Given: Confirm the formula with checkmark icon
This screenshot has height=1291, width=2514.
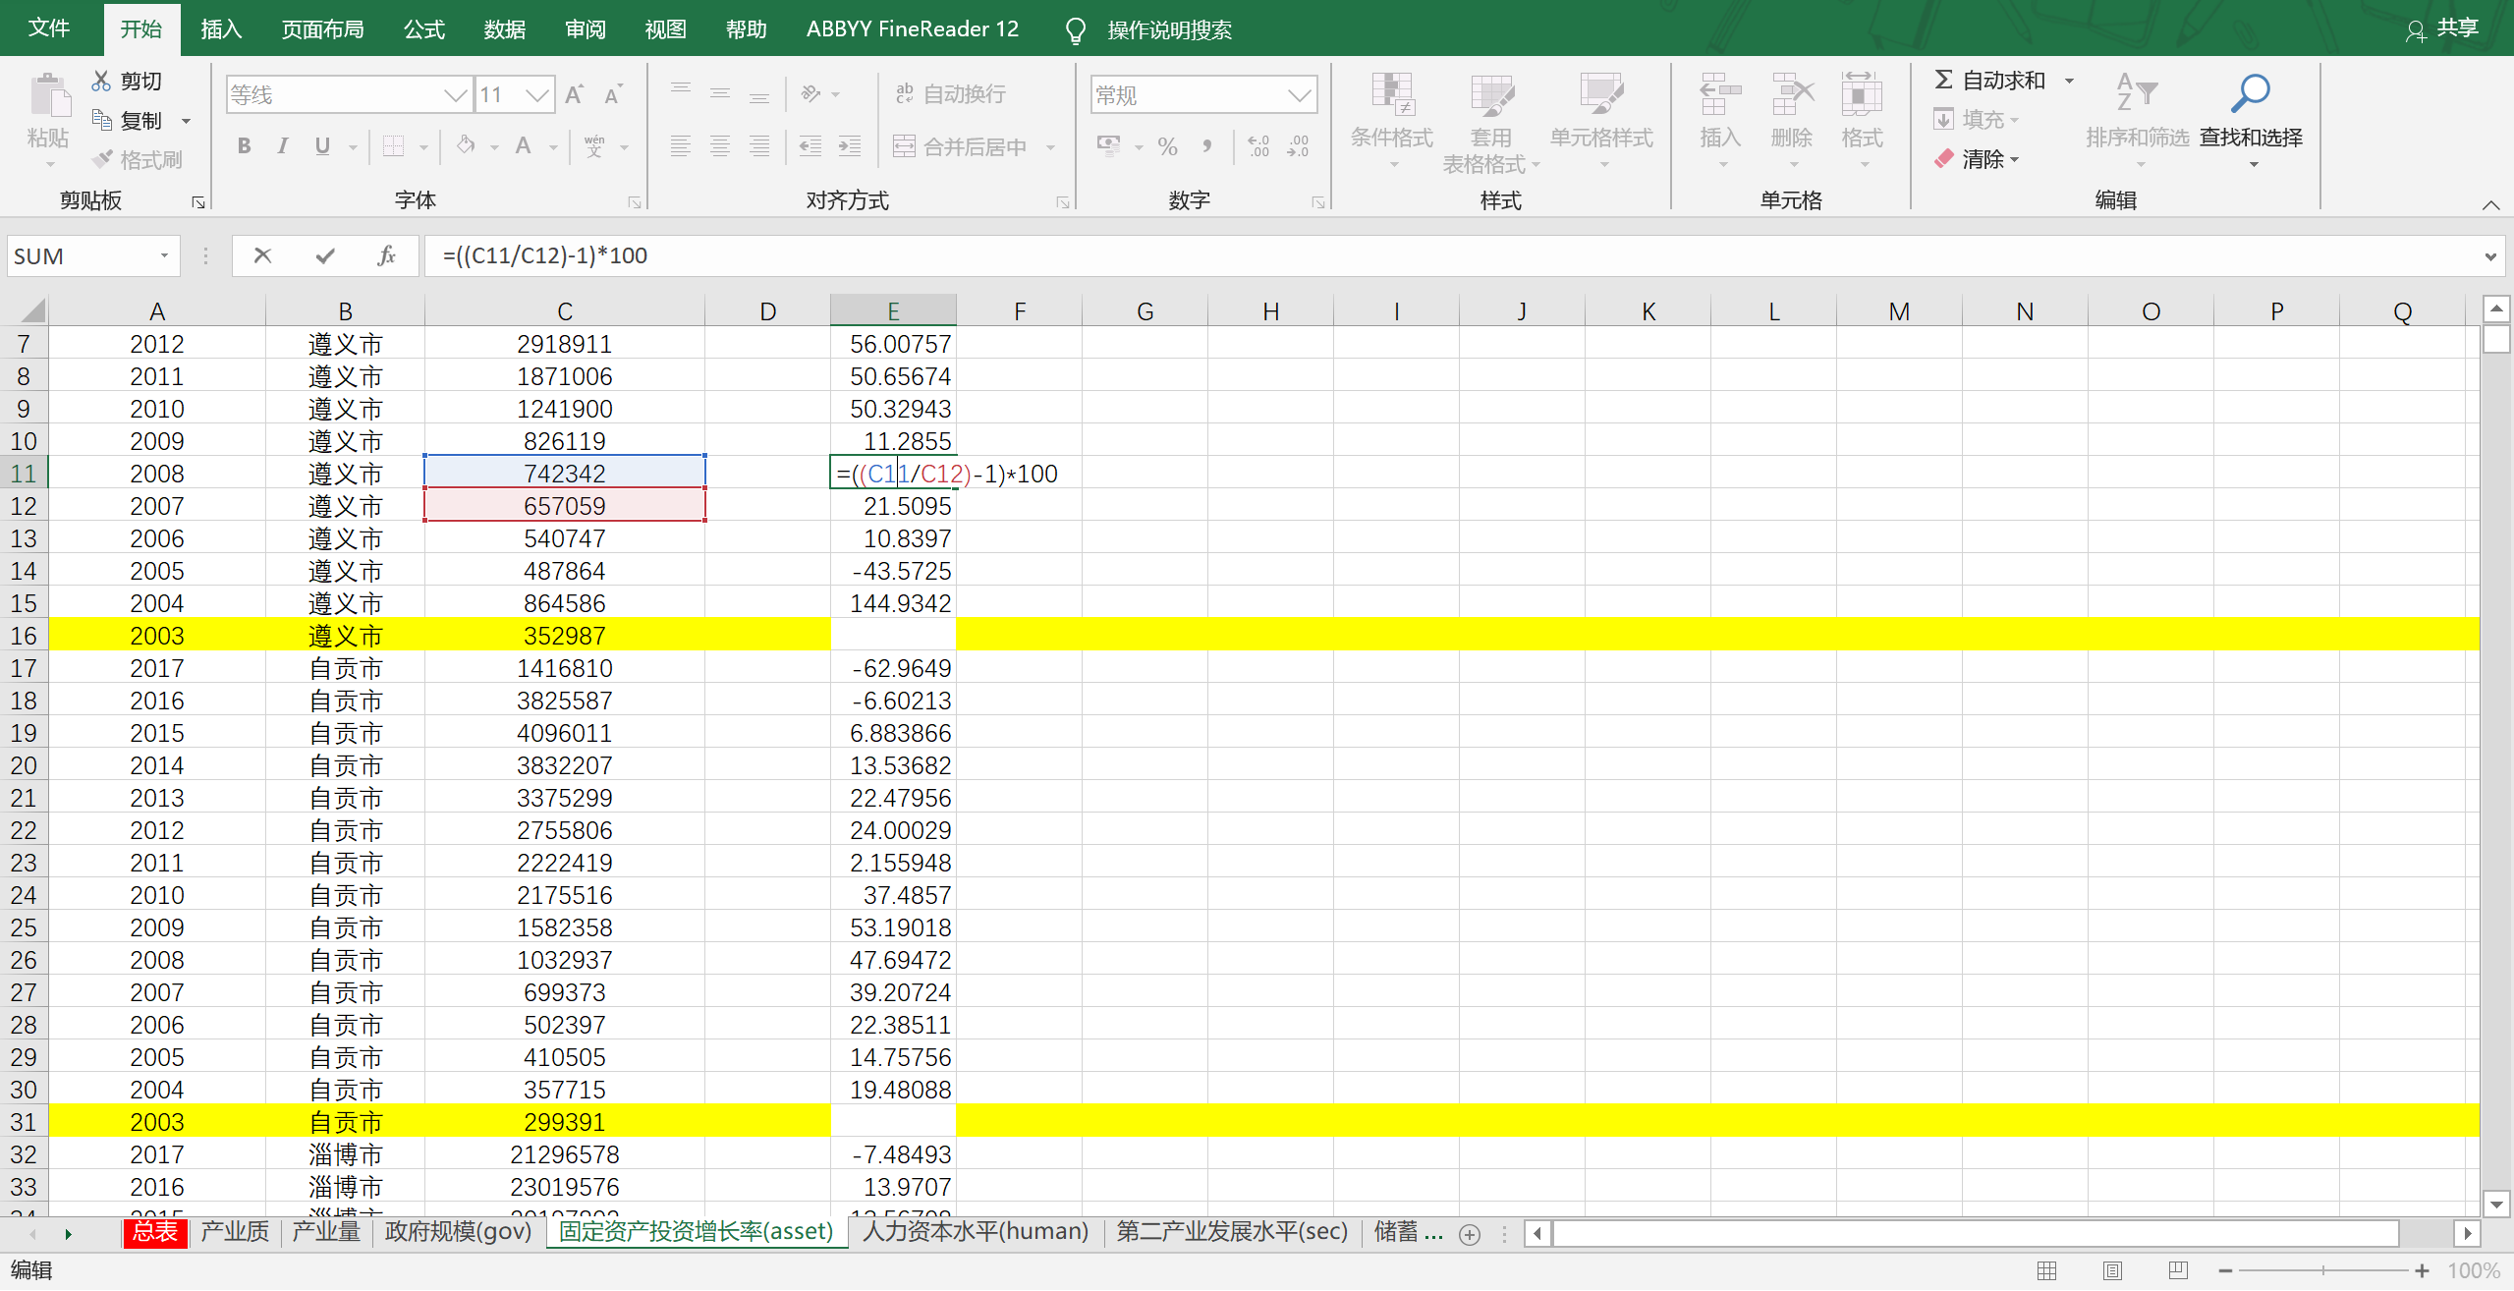Looking at the screenshot, I should coord(325,256).
